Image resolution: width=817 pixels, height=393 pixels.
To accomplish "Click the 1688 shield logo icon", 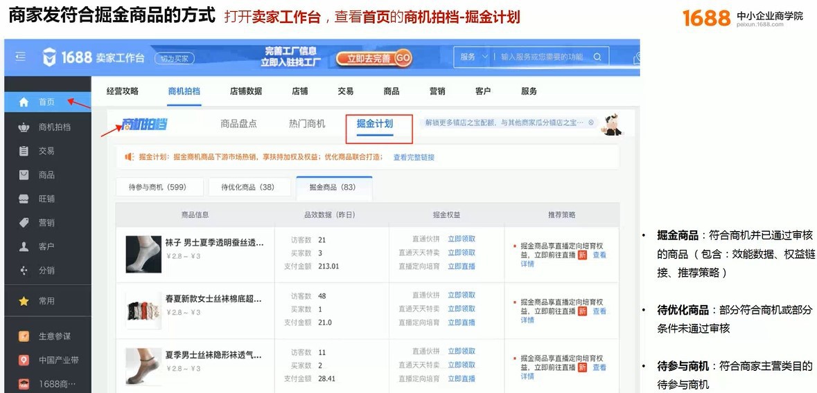I will click(x=49, y=57).
